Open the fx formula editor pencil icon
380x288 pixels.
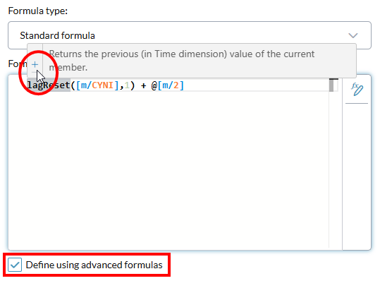[x=357, y=89]
